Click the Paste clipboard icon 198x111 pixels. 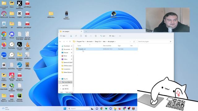pyautogui.click(x=81, y=36)
